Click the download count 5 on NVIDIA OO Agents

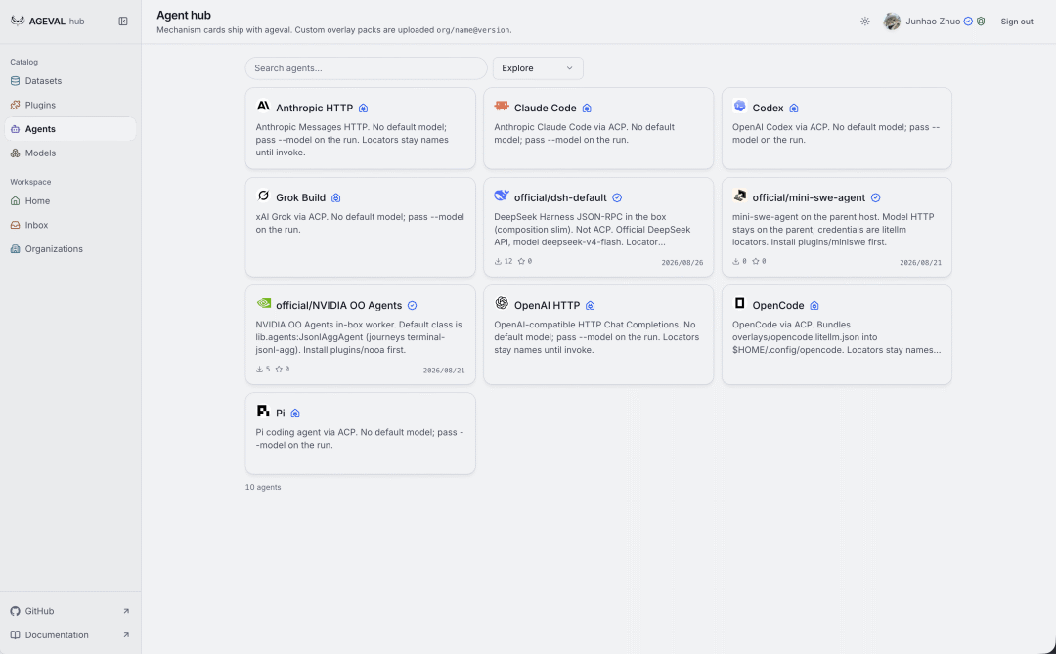(263, 370)
